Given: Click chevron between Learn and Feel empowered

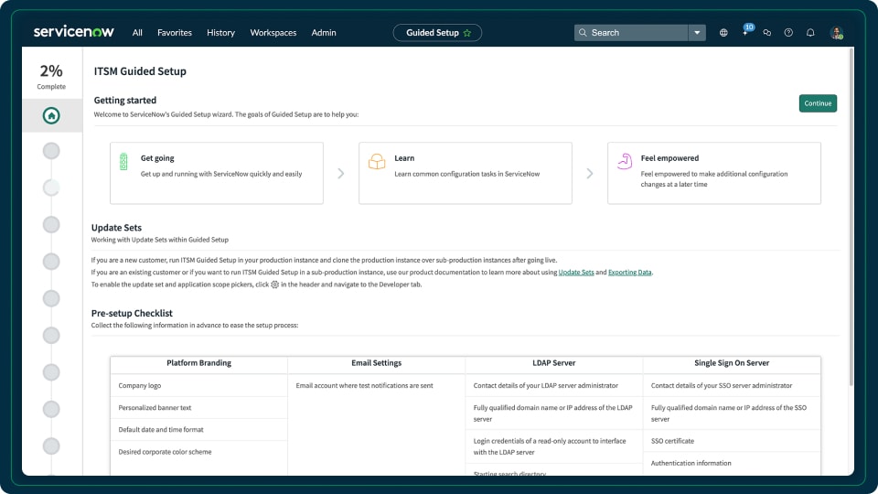Looking at the screenshot, I should (x=590, y=173).
